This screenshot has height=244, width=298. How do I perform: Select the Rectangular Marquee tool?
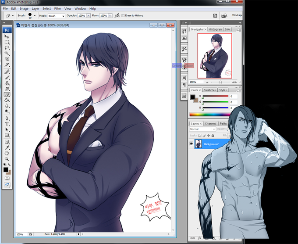(x=7, y=42)
